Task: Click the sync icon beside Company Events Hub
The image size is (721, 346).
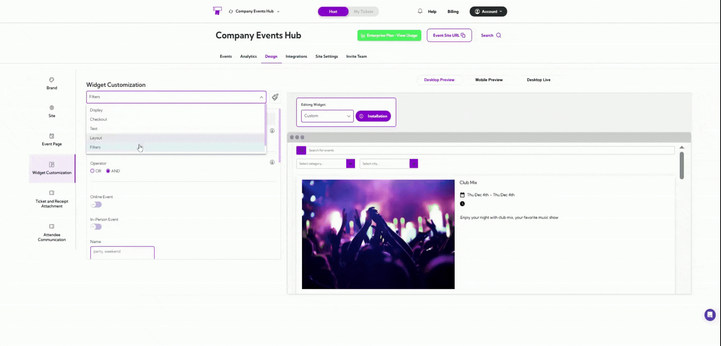Action: [x=231, y=12]
